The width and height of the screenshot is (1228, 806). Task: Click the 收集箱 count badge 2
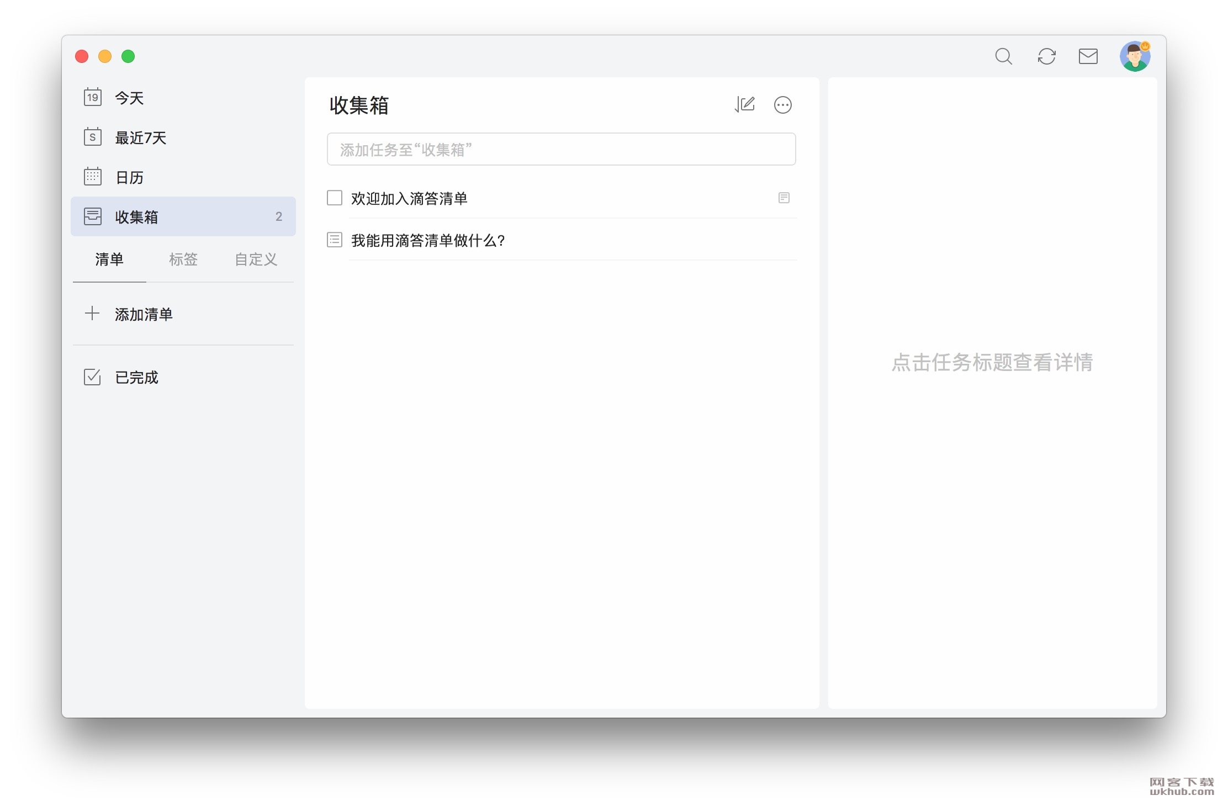(279, 216)
